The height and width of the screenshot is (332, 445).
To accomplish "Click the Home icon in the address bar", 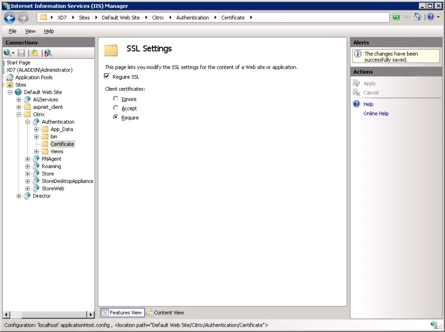I will tap(418, 17).
